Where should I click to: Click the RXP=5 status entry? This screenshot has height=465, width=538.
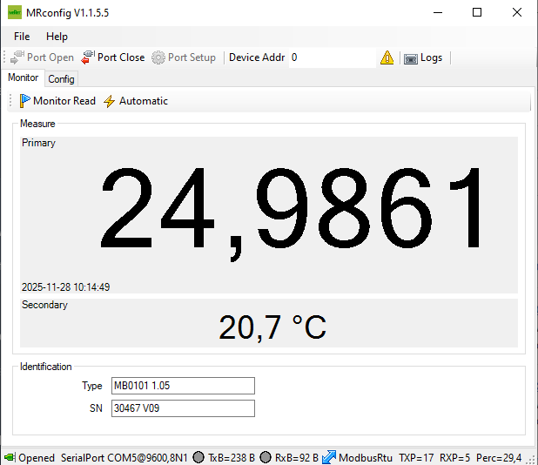(x=455, y=458)
